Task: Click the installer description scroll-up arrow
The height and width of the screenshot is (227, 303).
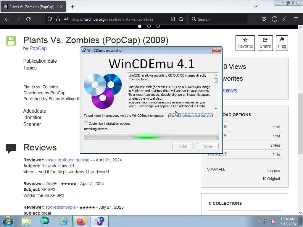Action: click(x=216, y=75)
